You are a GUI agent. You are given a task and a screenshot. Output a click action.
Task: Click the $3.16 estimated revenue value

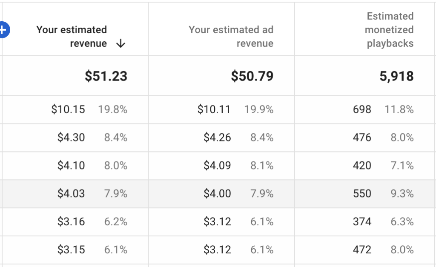point(71,222)
